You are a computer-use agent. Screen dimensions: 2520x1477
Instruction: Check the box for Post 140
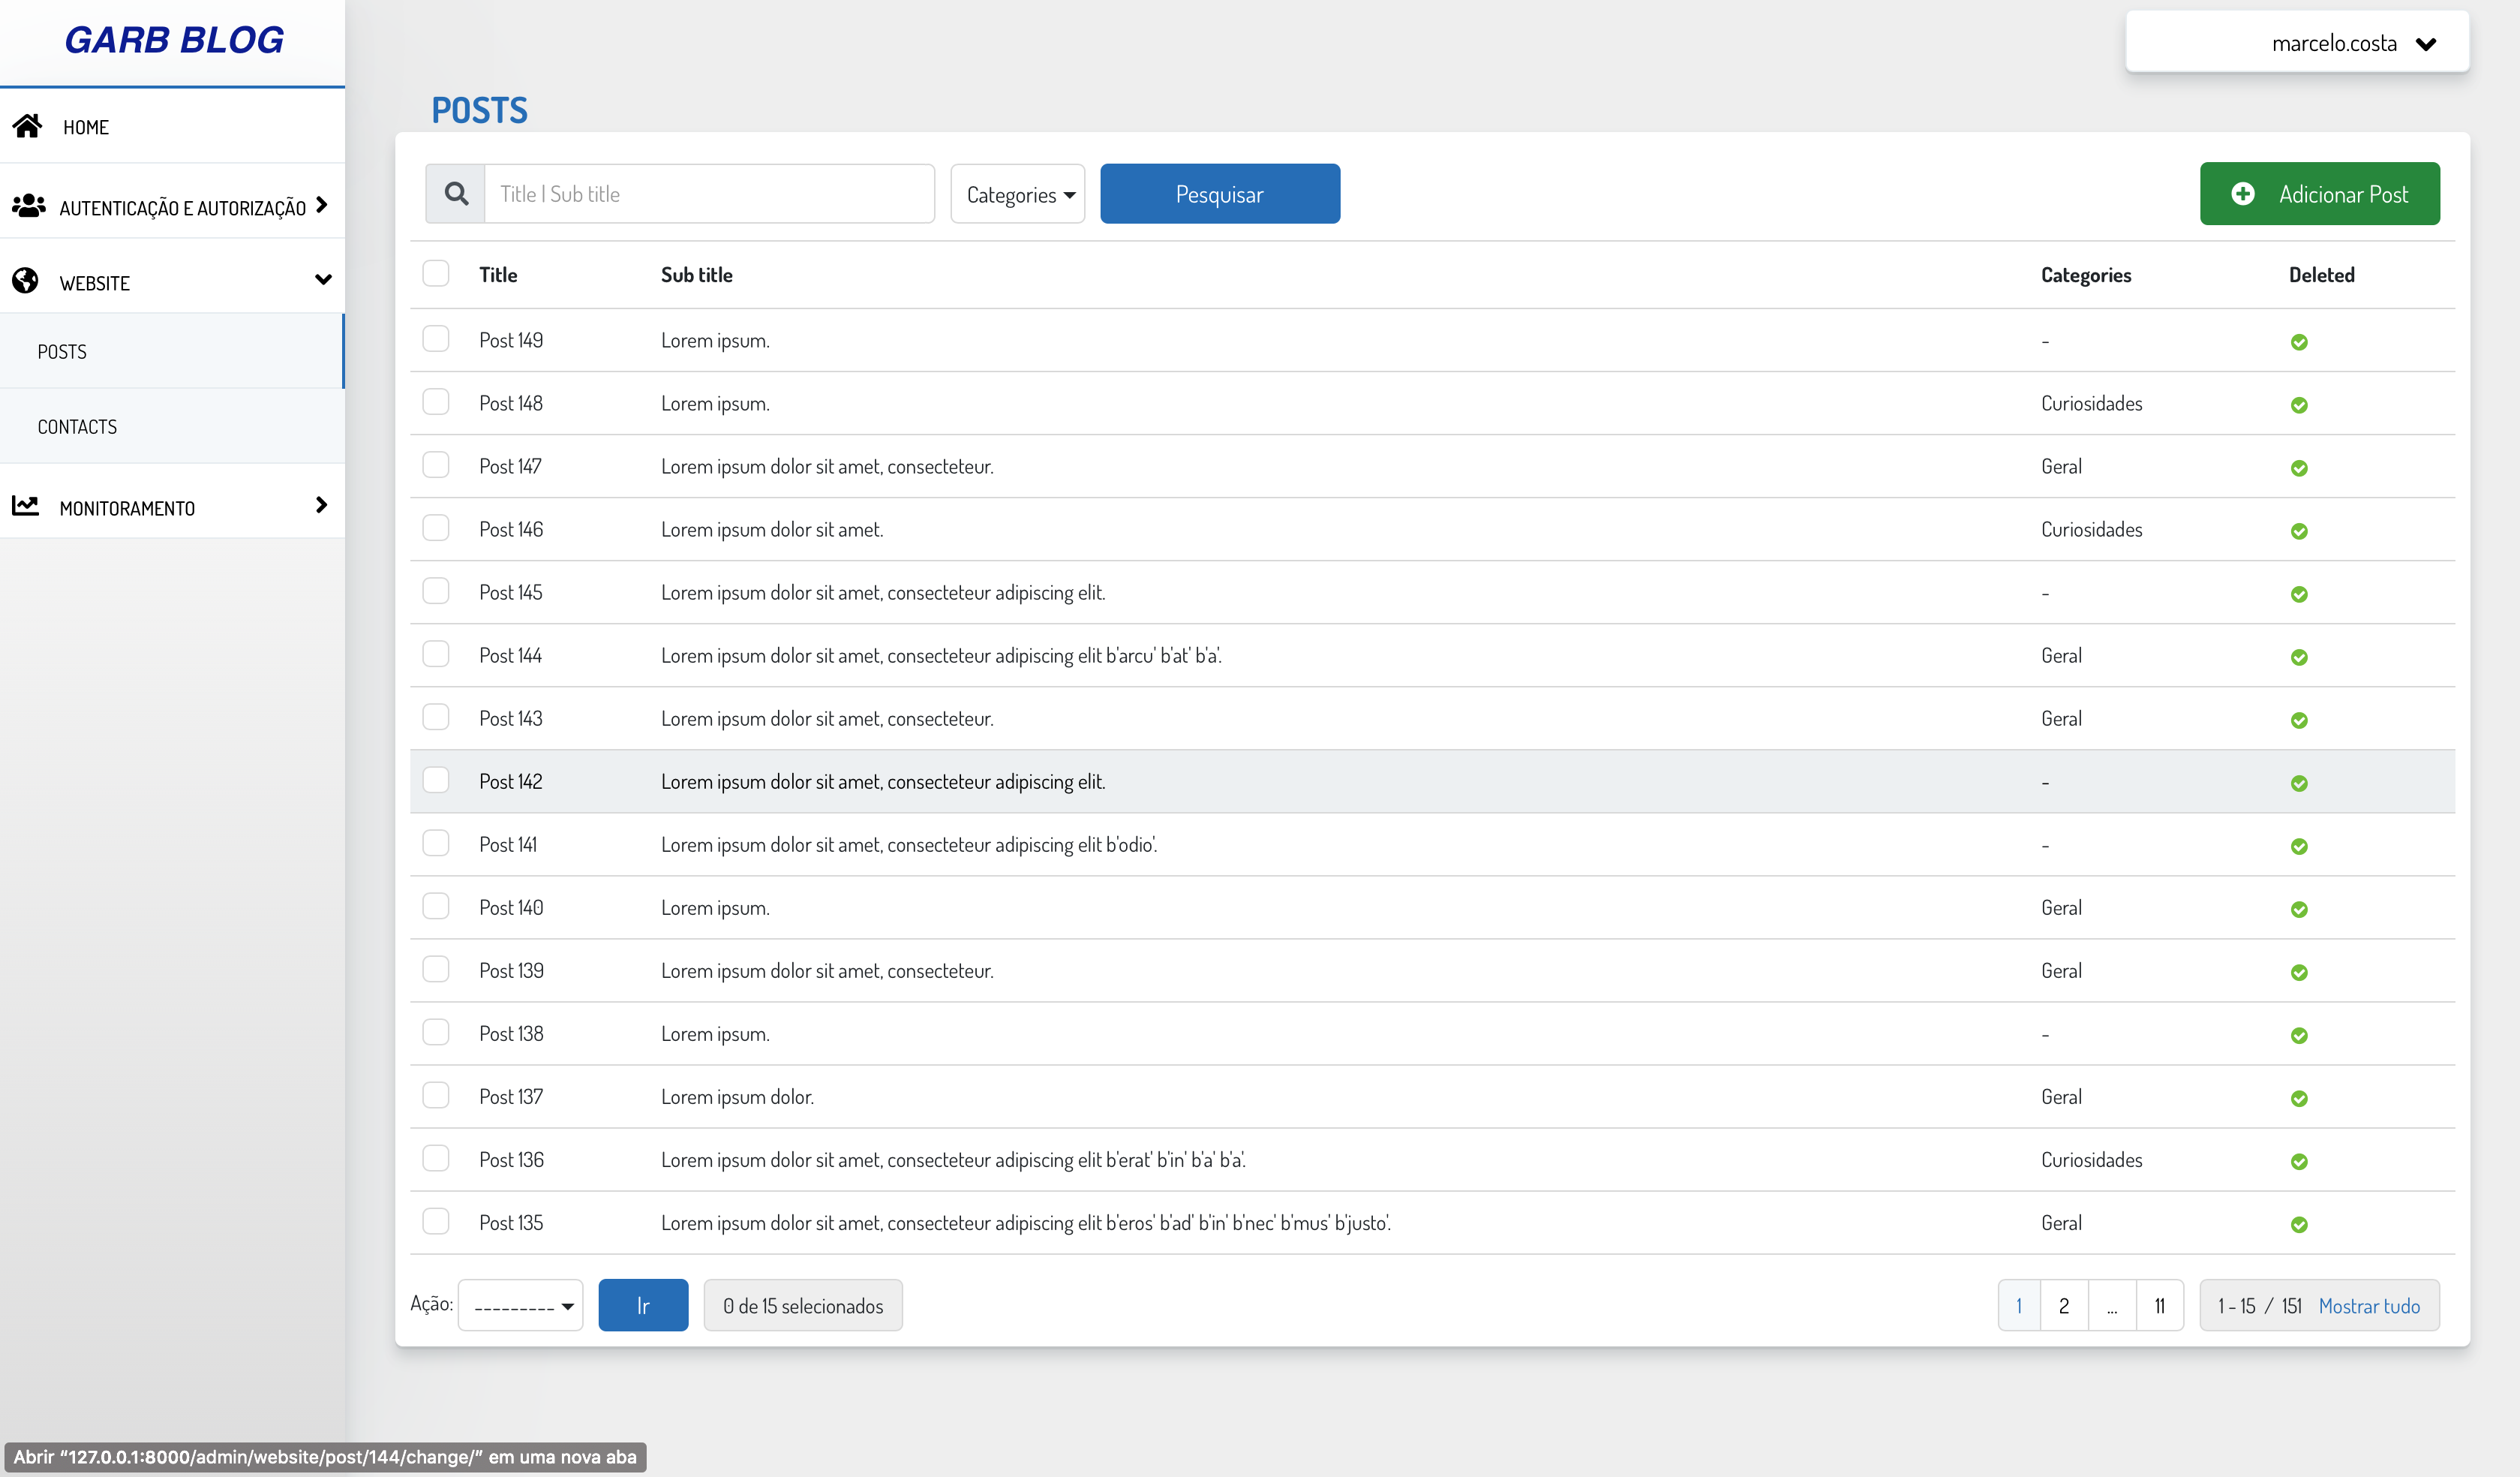point(436,906)
